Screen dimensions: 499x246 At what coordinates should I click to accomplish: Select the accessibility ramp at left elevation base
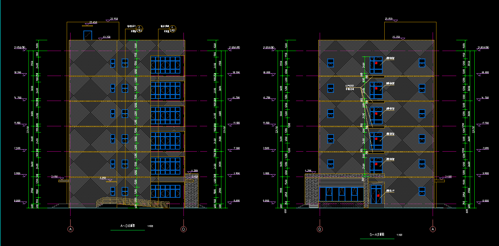[x=132, y=203]
